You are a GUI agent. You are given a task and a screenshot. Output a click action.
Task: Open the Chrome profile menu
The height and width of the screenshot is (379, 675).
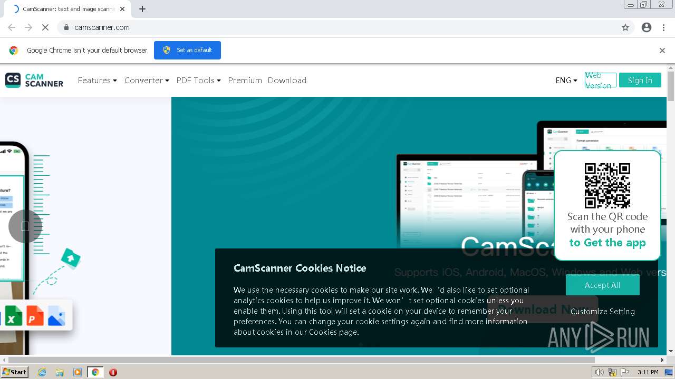(647, 27)
